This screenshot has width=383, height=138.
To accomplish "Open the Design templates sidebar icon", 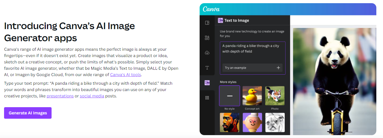I will coord(207,23).
